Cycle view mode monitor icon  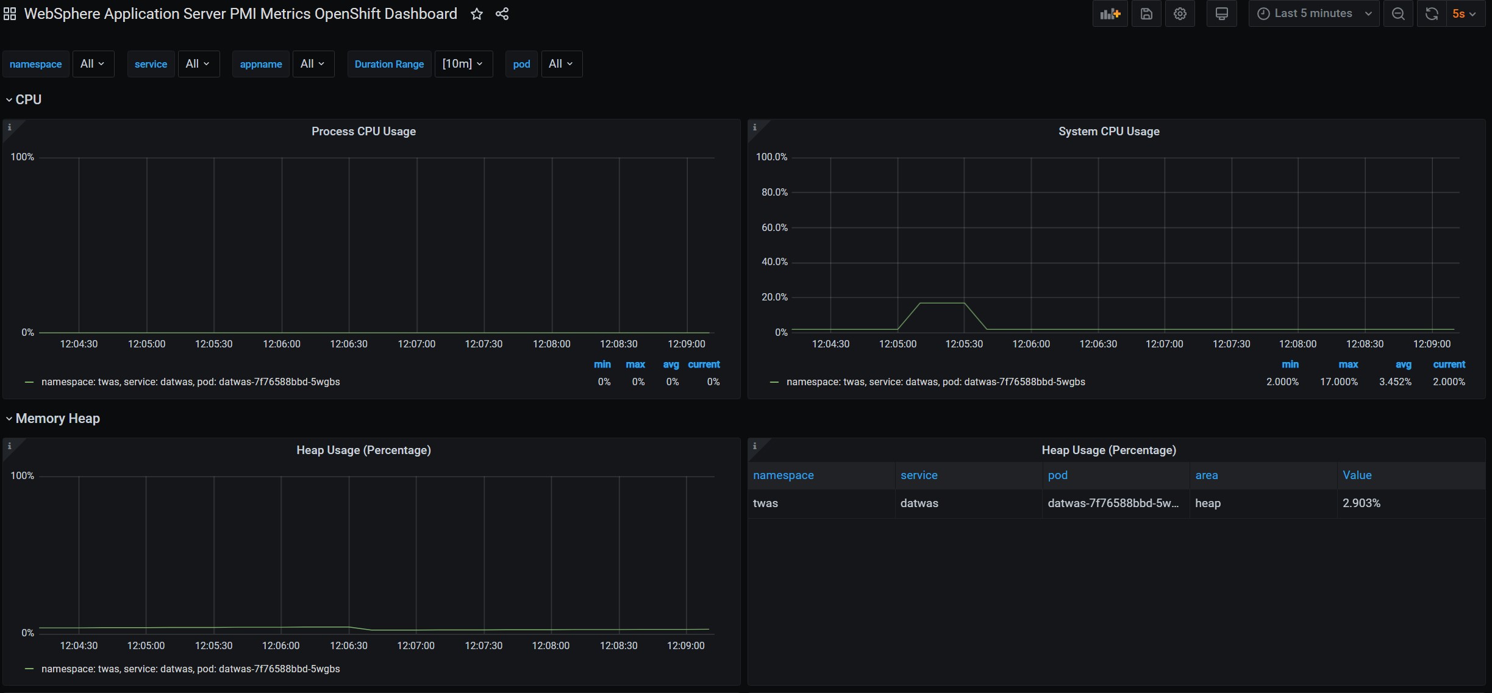(x=1221, y=14)
